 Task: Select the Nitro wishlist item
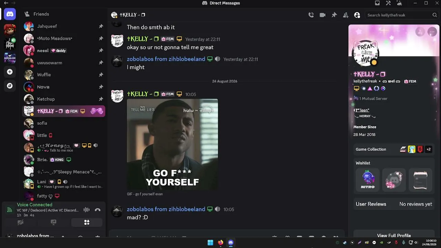click(x=368, y=179)
